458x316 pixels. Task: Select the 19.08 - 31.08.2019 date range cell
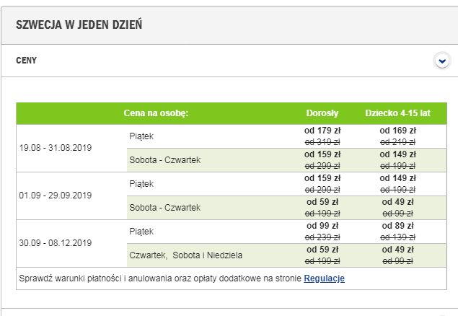coord(56,148)
